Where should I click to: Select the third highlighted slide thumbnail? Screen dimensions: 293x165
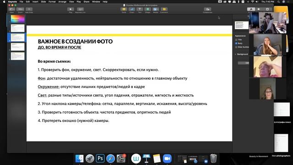coord(17,38)
